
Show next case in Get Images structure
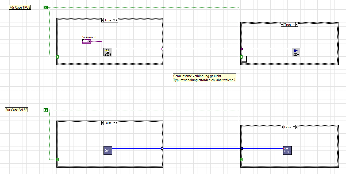(x=297, y=127)
